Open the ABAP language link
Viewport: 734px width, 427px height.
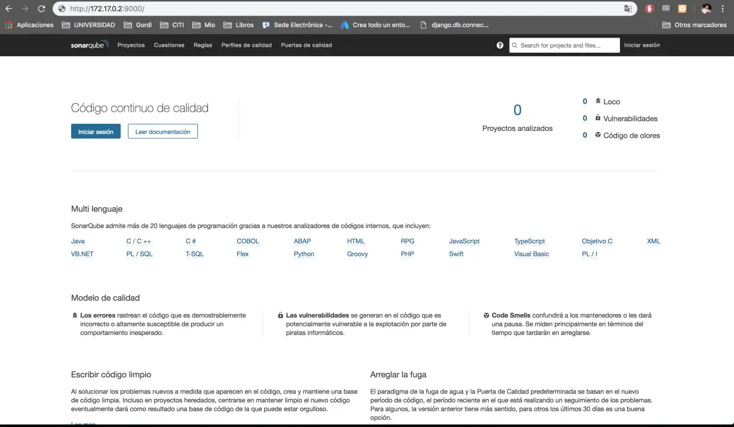pyautogui.click(x=302, y=241)
